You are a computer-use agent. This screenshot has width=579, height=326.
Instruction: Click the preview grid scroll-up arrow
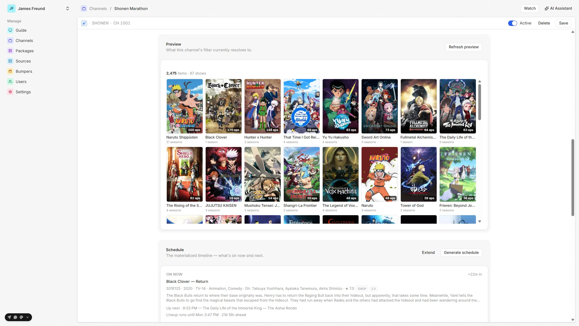click(479, 81)
